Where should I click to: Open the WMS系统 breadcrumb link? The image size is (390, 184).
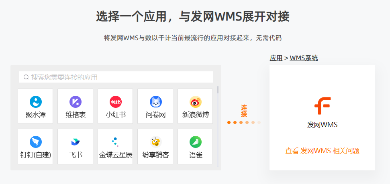(x=304, y=58)
